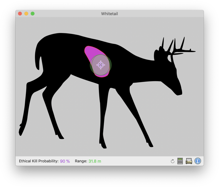Click the Range label in status bar

(81, 161)
